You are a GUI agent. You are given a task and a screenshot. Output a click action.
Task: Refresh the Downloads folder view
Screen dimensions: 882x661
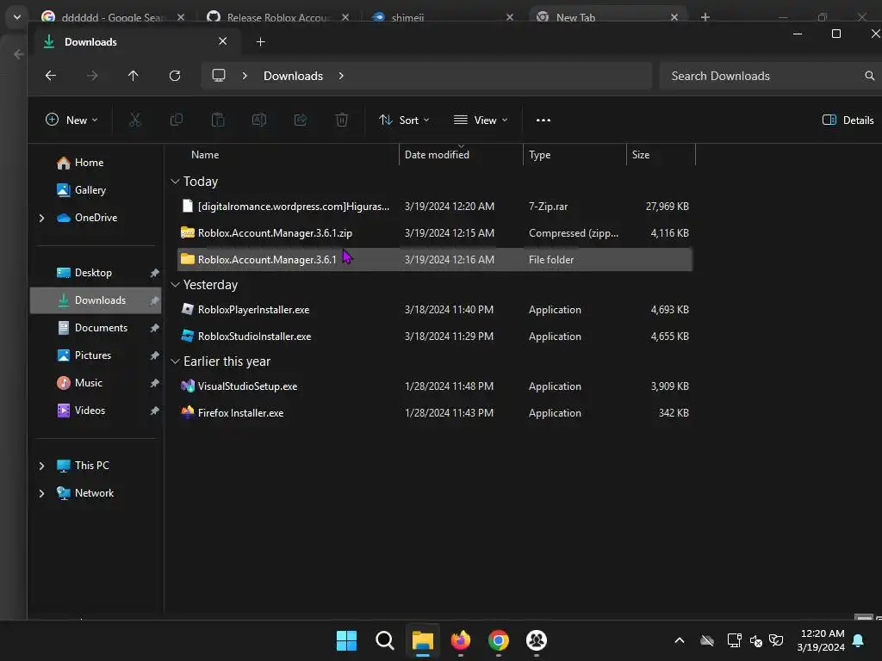175,76
